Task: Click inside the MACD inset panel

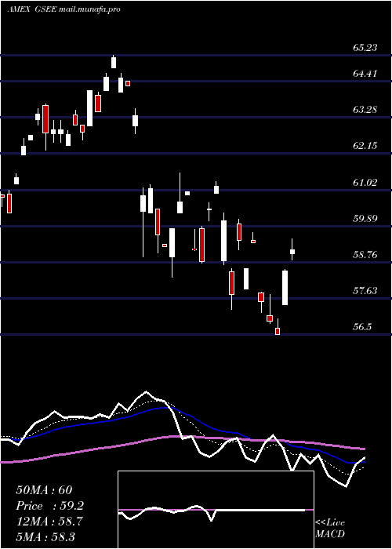Action: [216, 510]
